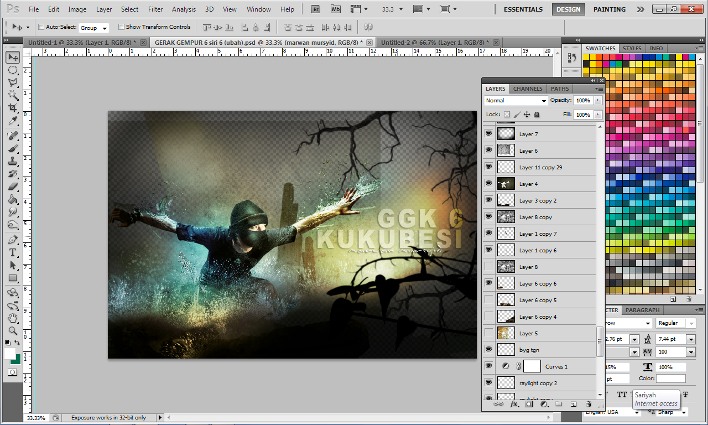This screenshot has width=708, height=425.
Task: Create a new layer group
Action: [x=559, y=405]
